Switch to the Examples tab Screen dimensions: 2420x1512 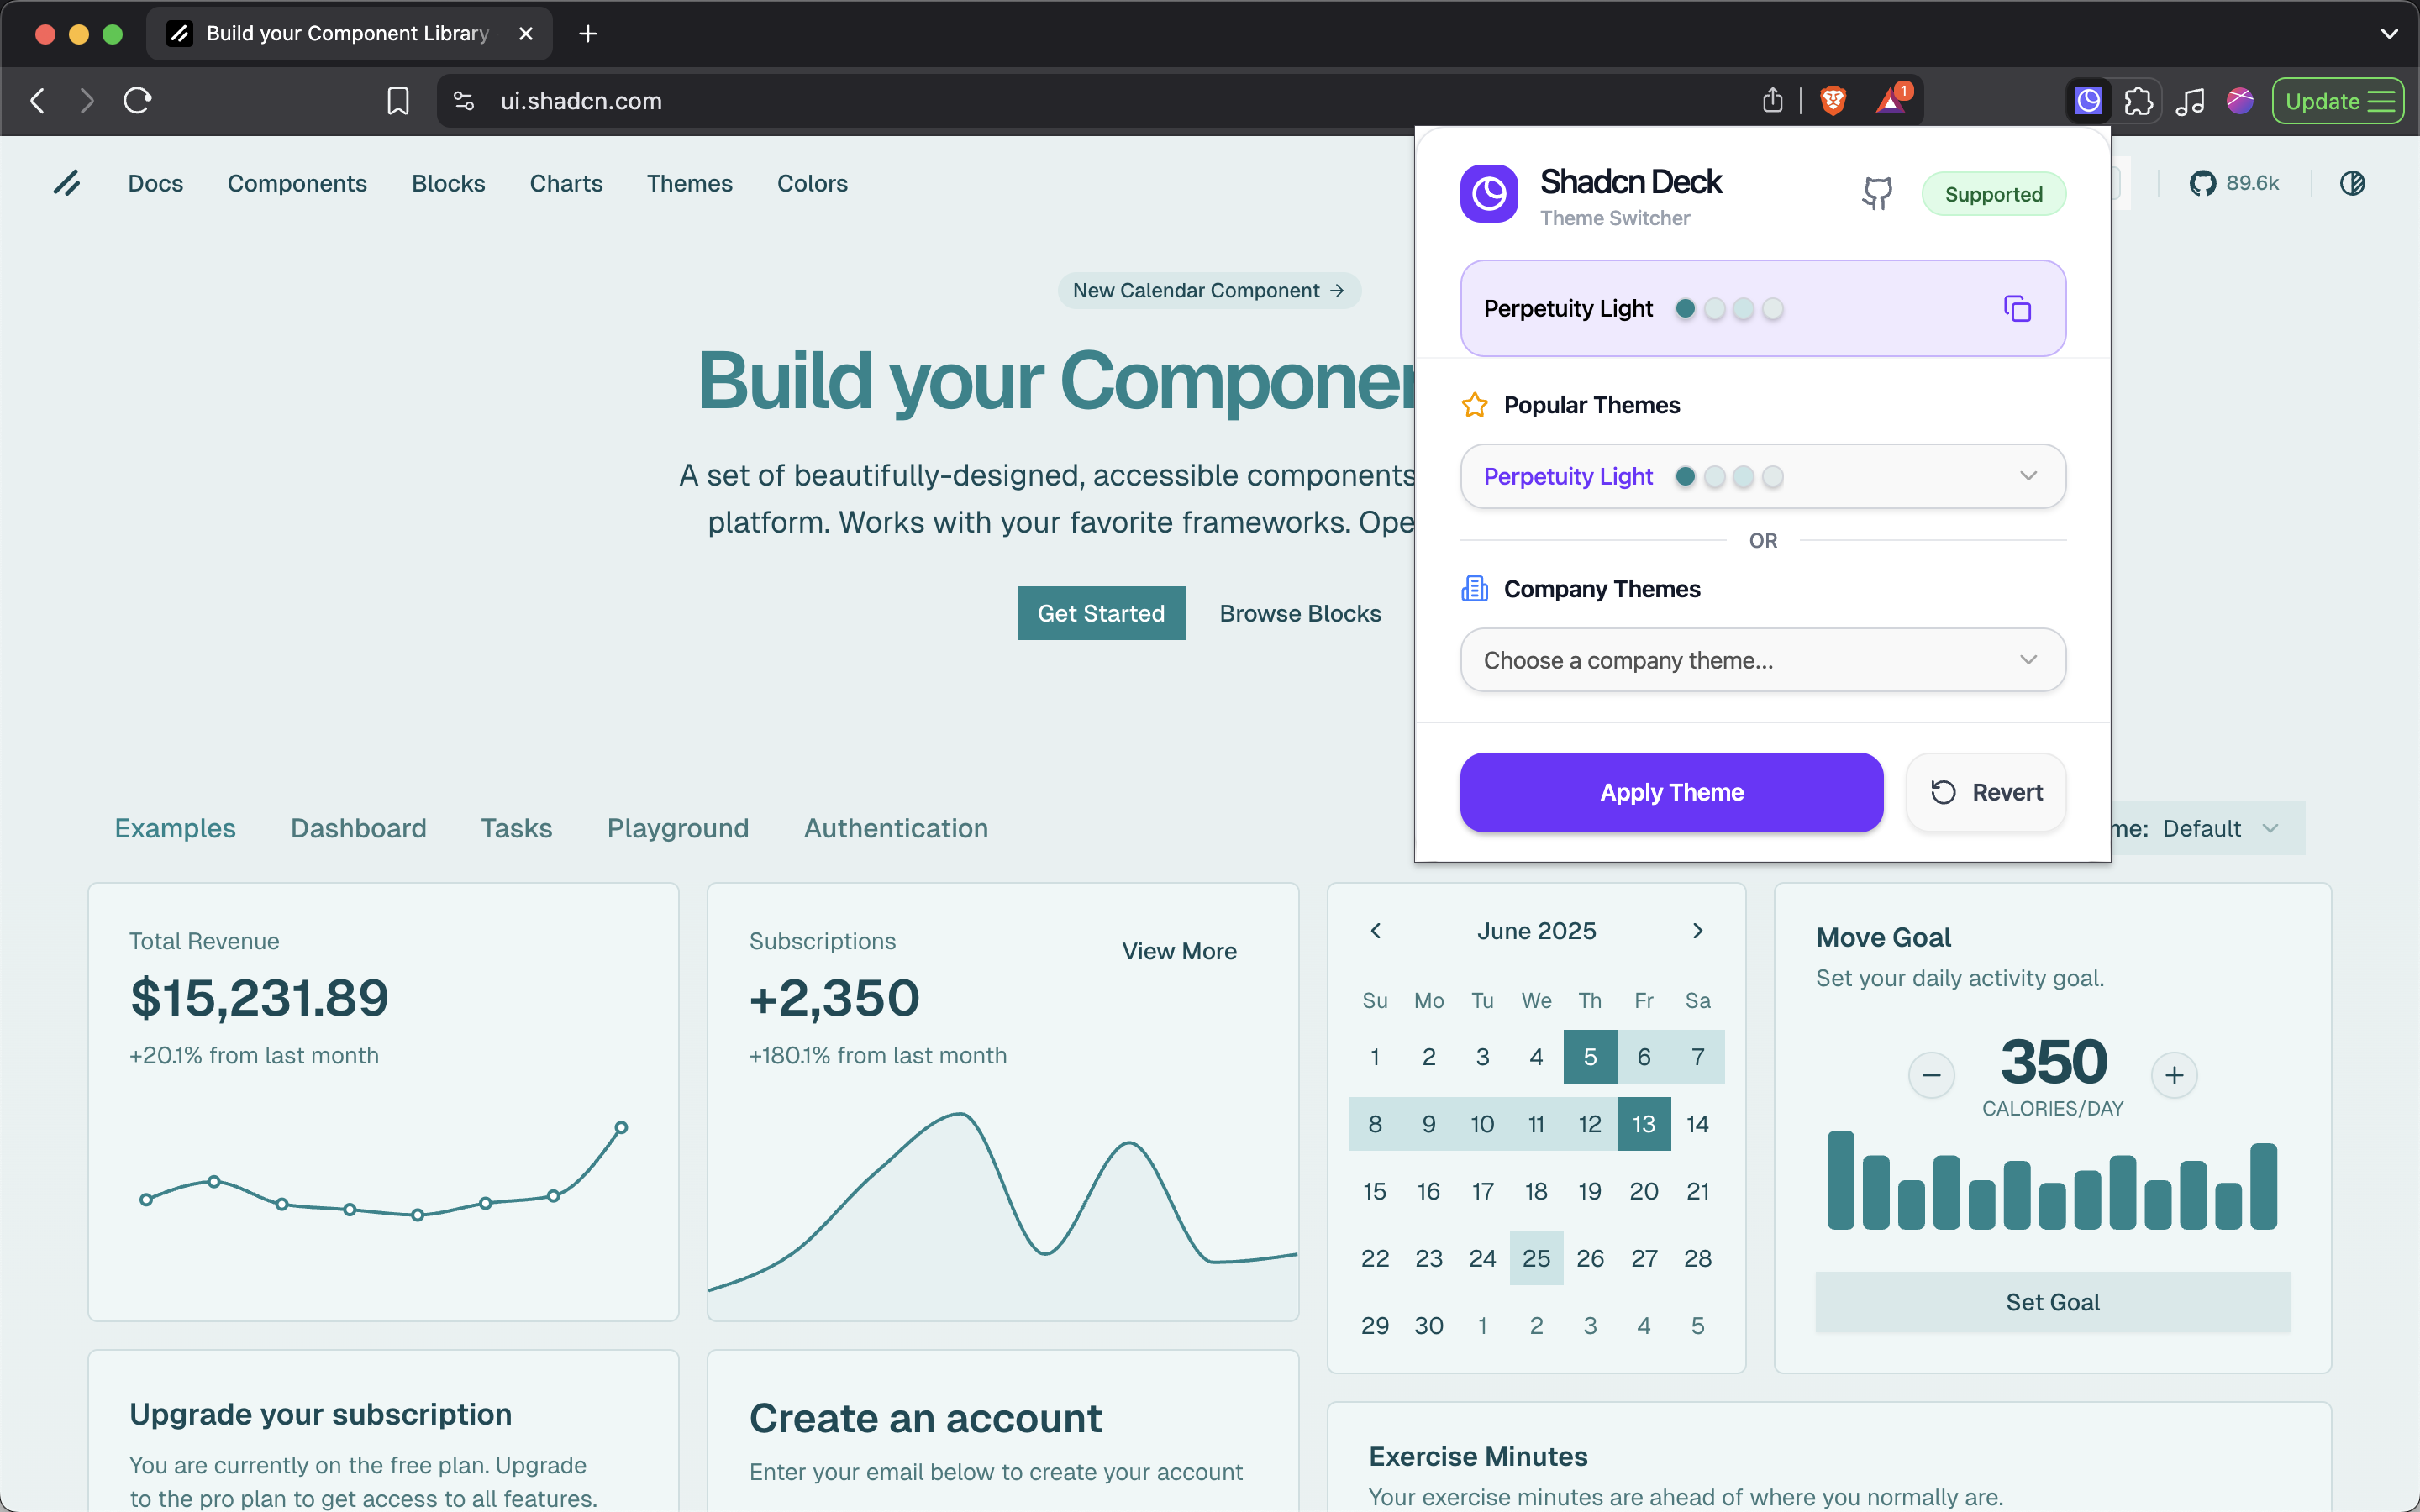click(x=175, y=828)
